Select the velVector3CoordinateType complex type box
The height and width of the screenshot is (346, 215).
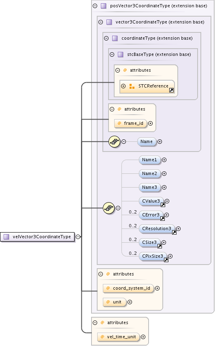tap(37, 237)
